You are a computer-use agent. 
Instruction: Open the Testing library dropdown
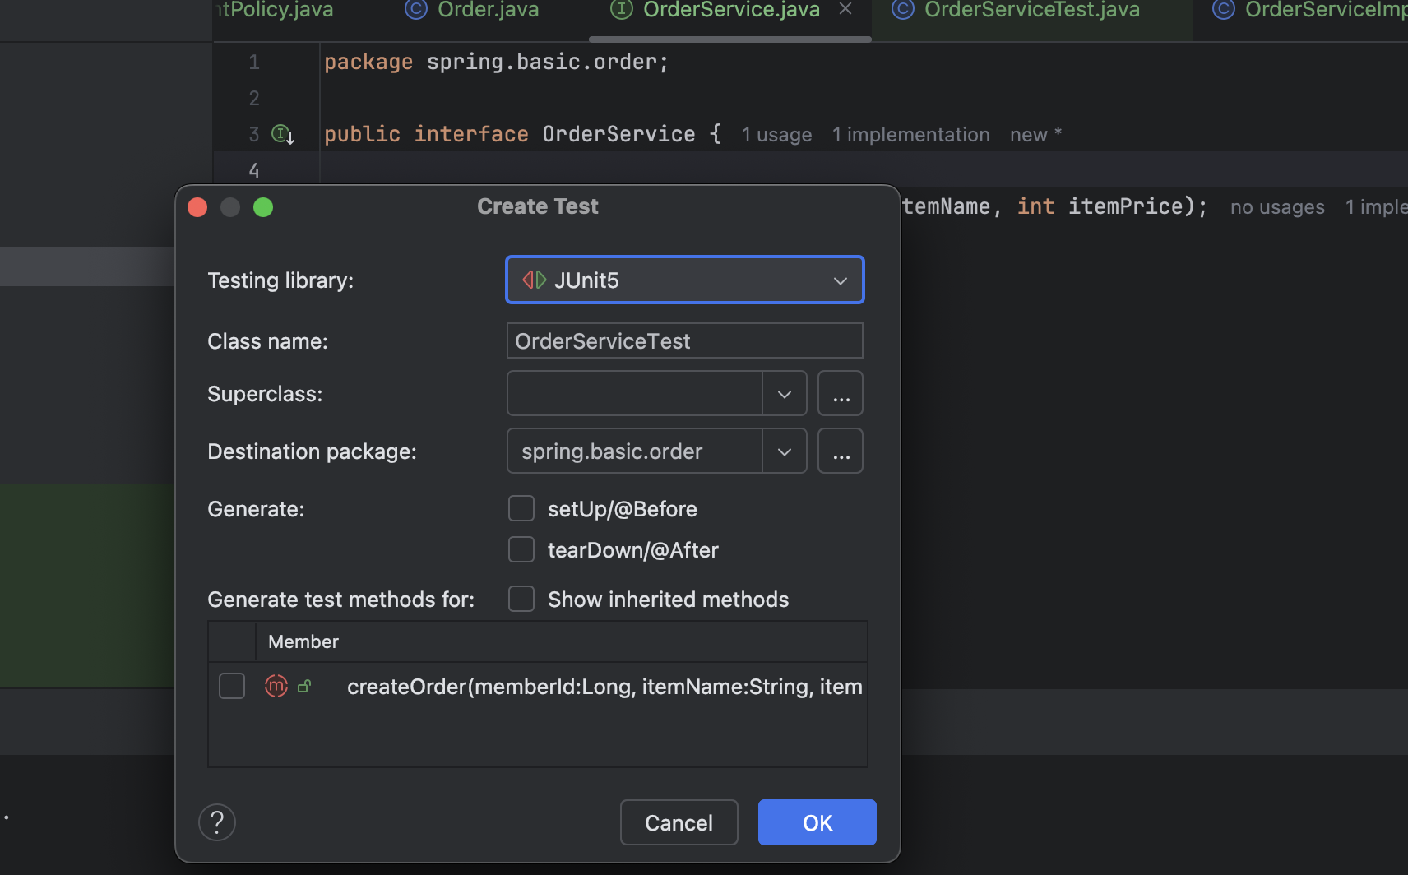pos(841,280)
